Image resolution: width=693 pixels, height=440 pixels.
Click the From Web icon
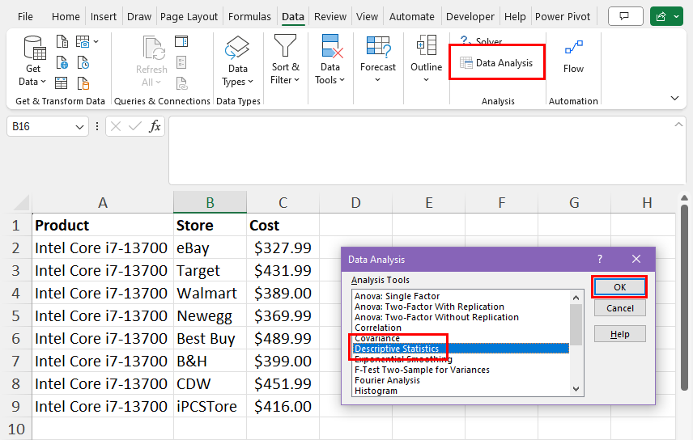(x=62, y=63)
